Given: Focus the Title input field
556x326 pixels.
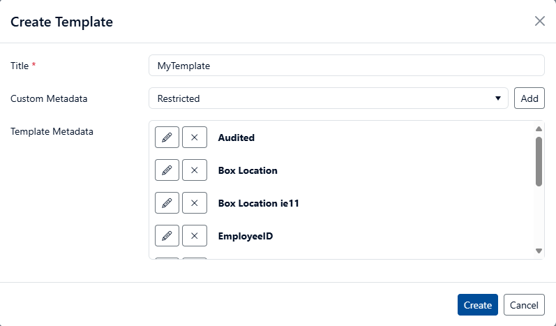Looking at the screenshot, I should pyautogui.click(x=347, y=66).
